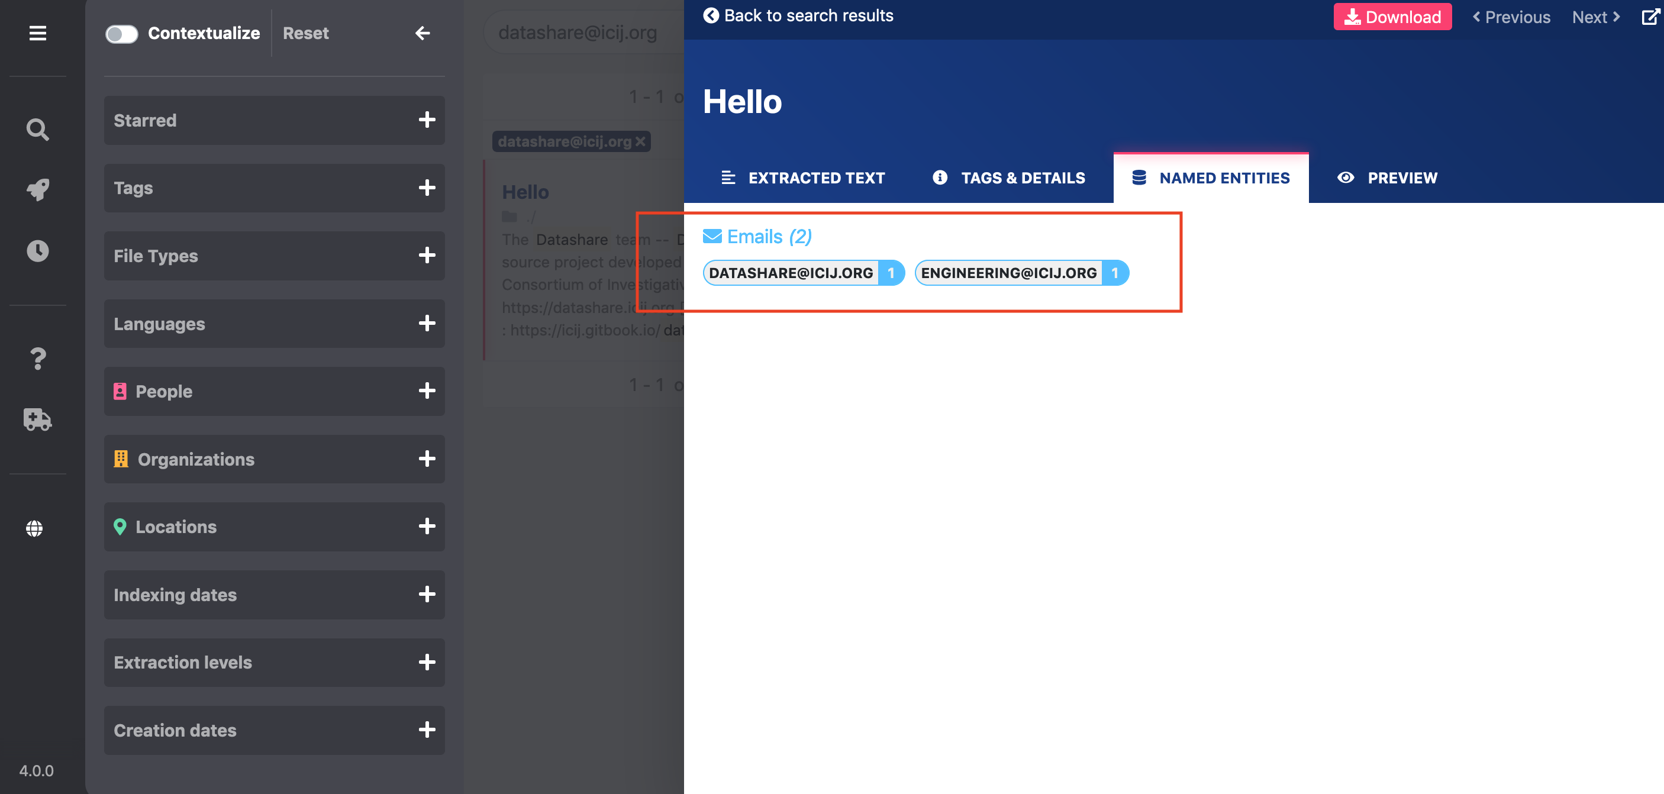
Task: Click the search input field
Action: click(583, 33)
